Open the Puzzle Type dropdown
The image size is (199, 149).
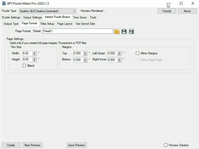47,11
